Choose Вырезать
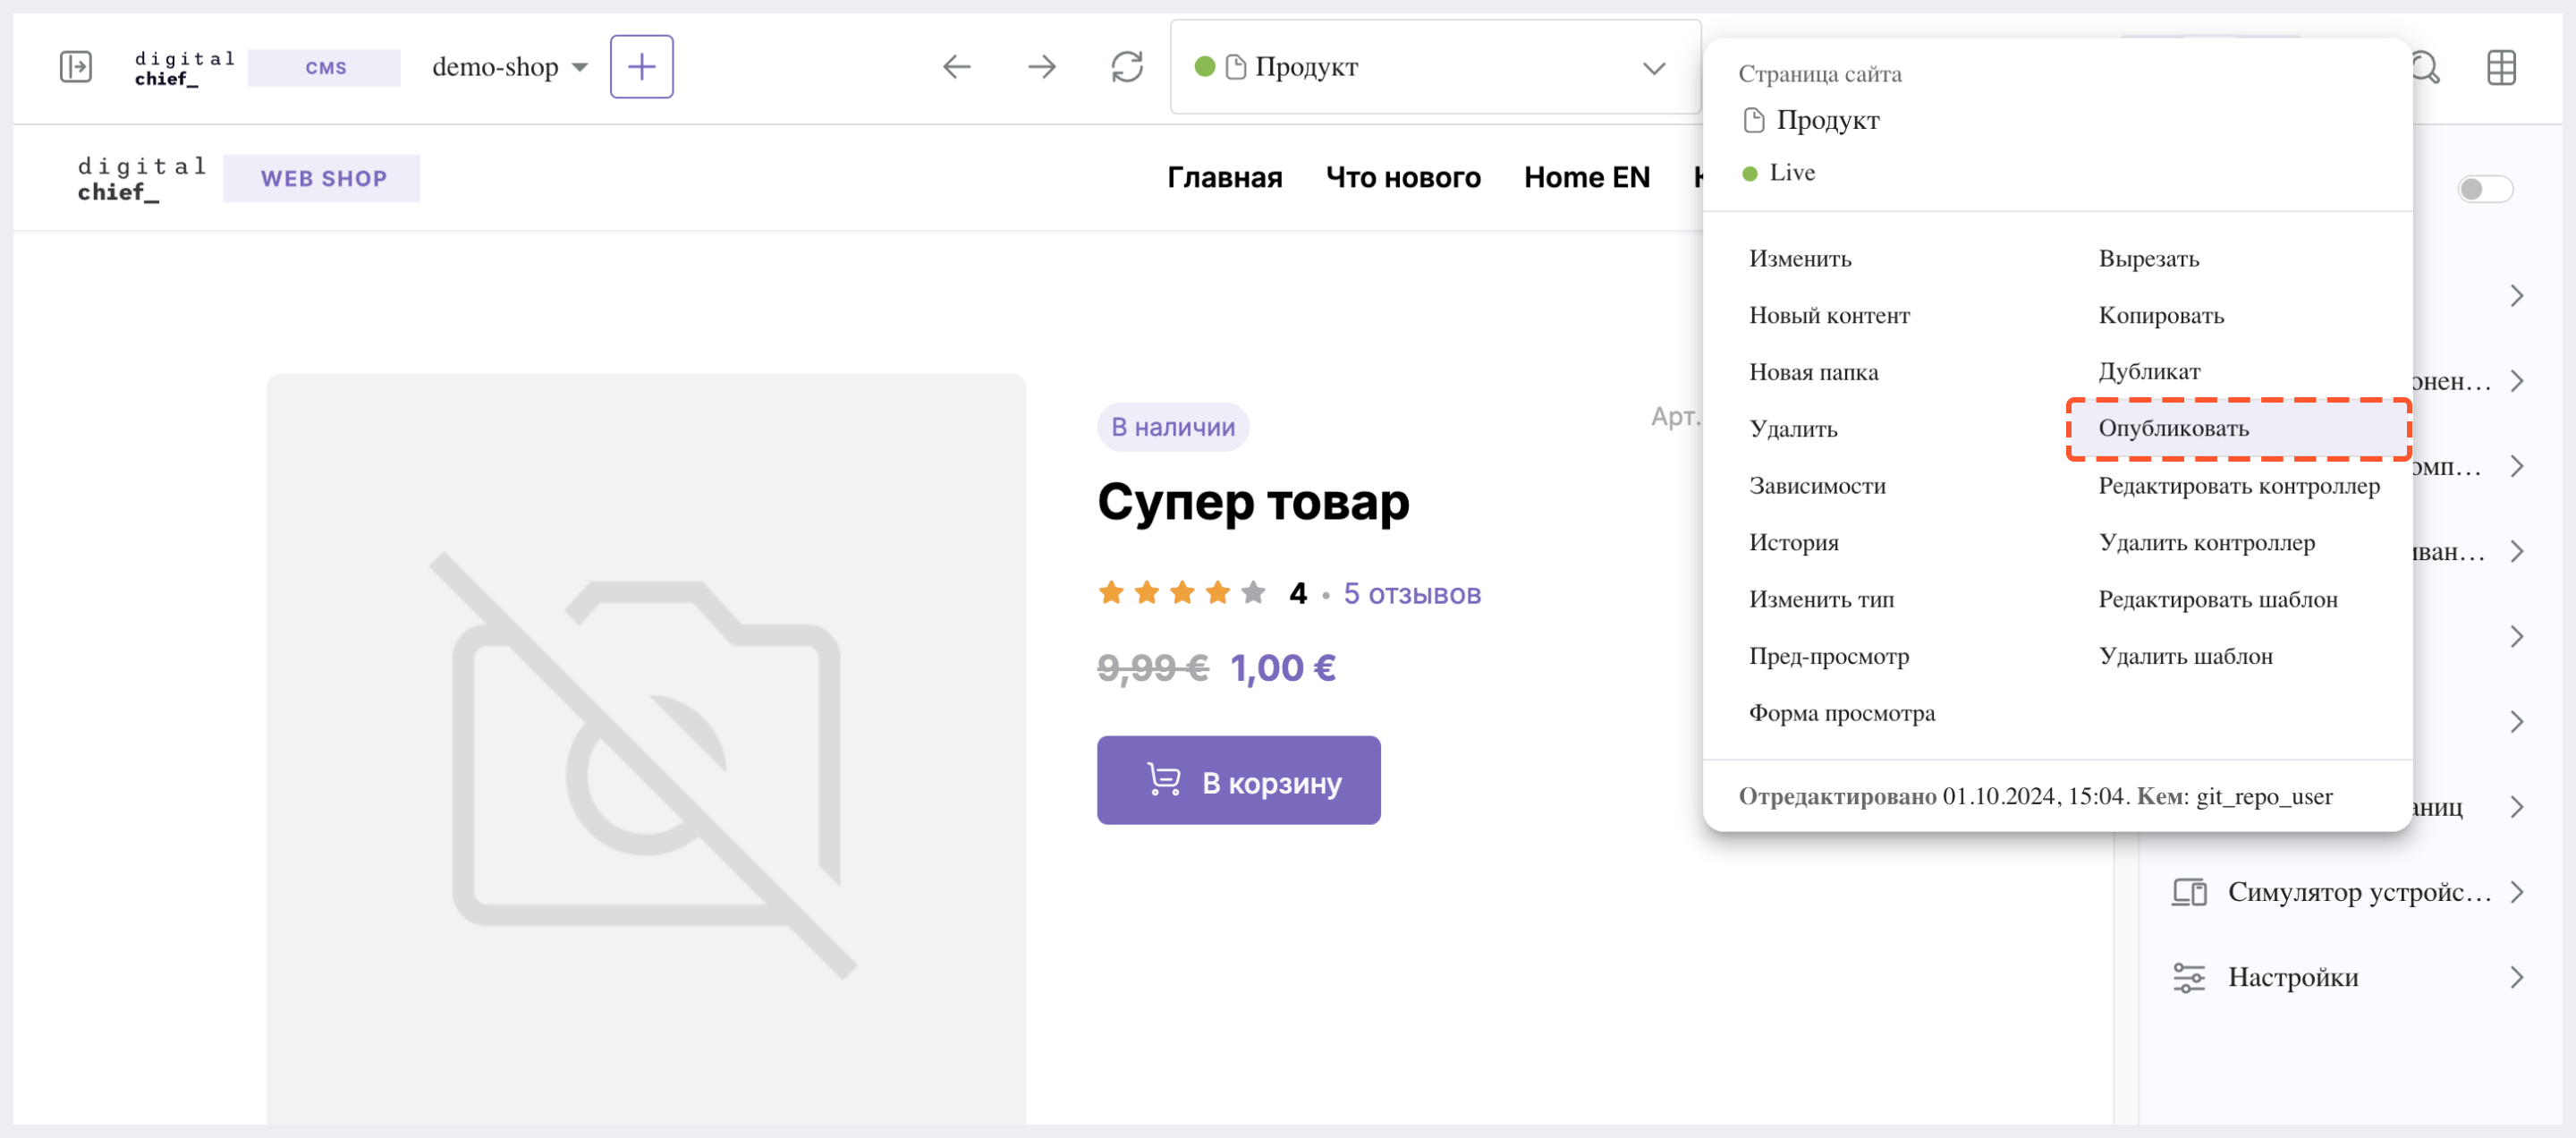Image resolution: width=2576 pixels, height=1138 pixels. point(2148,259)
